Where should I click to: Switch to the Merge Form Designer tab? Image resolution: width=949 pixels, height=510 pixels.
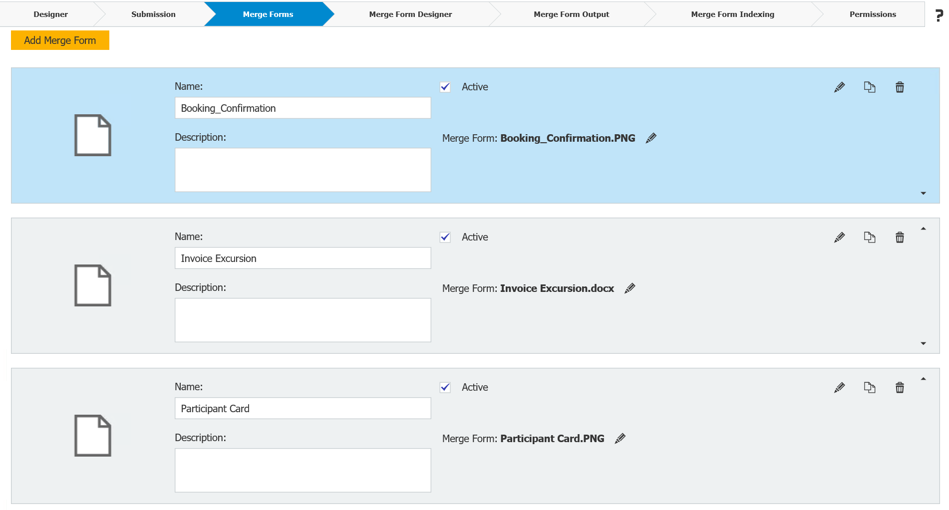410,14
